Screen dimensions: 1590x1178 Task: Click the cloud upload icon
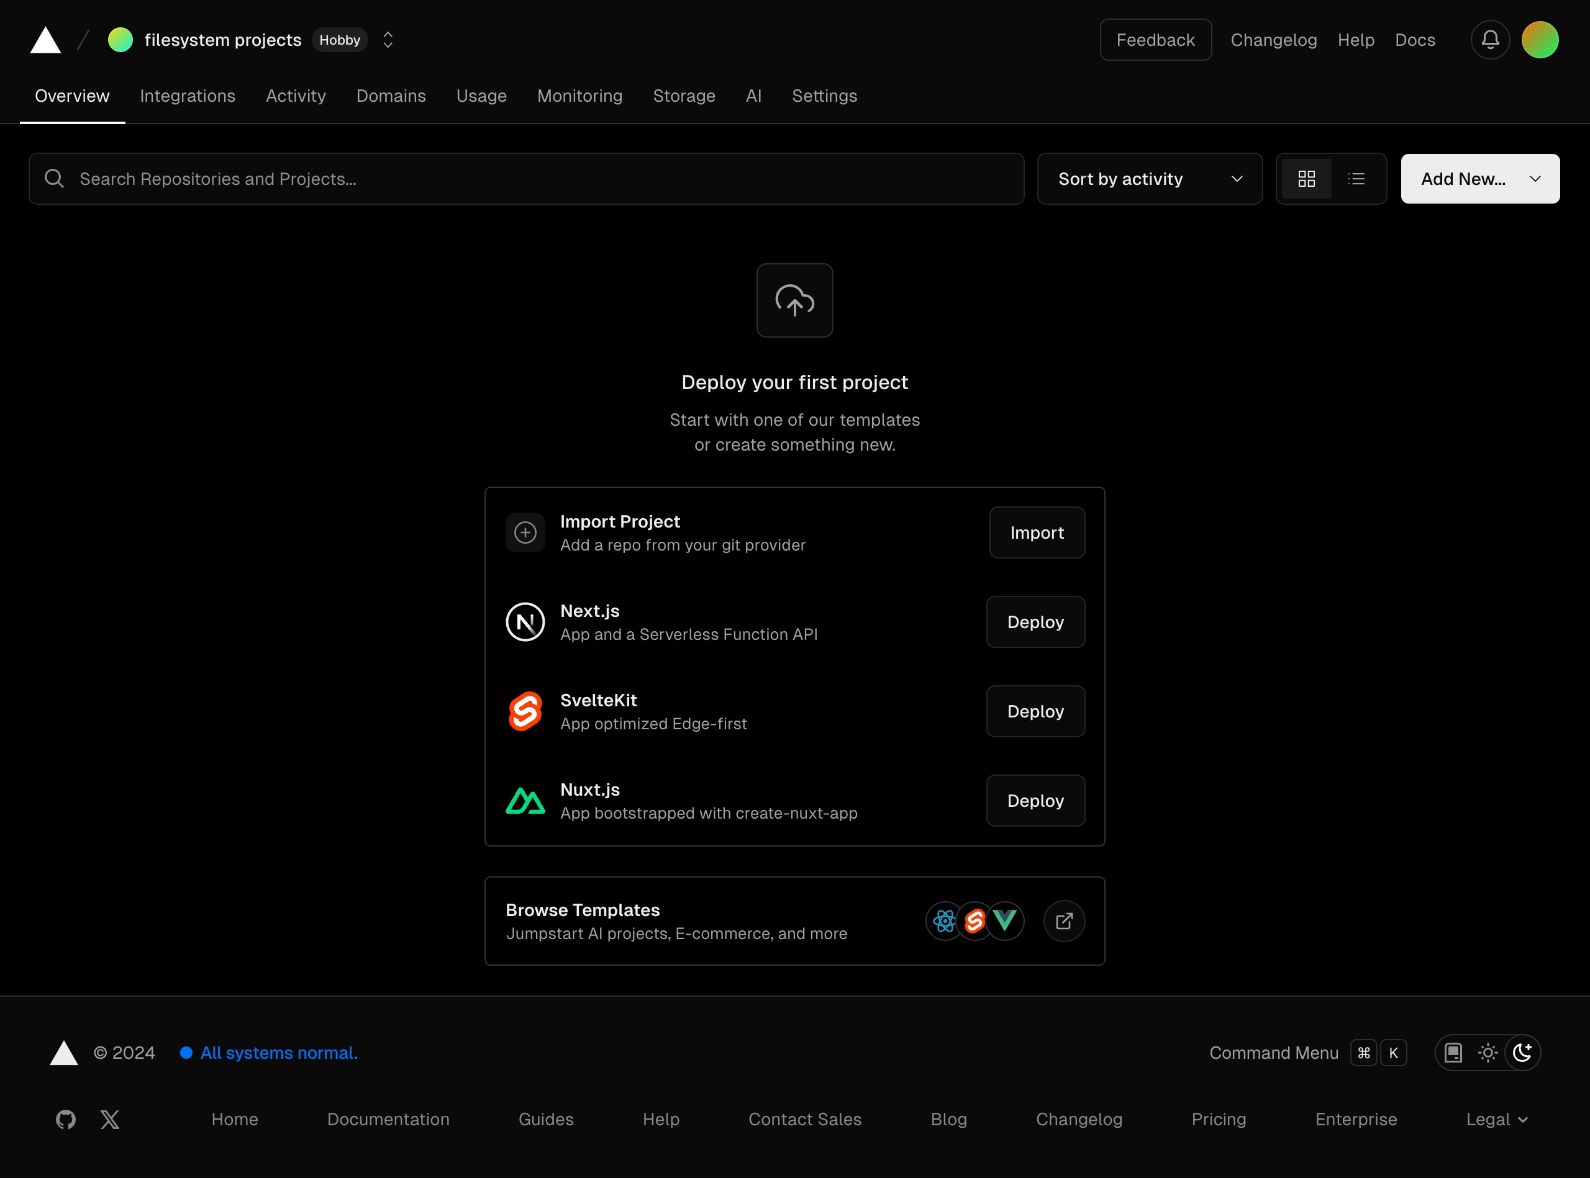click(x=795, y=300)
